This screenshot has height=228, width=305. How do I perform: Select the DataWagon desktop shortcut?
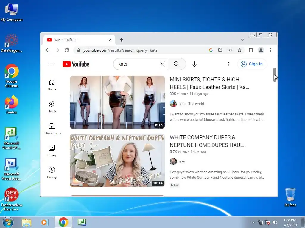(12, 43)
